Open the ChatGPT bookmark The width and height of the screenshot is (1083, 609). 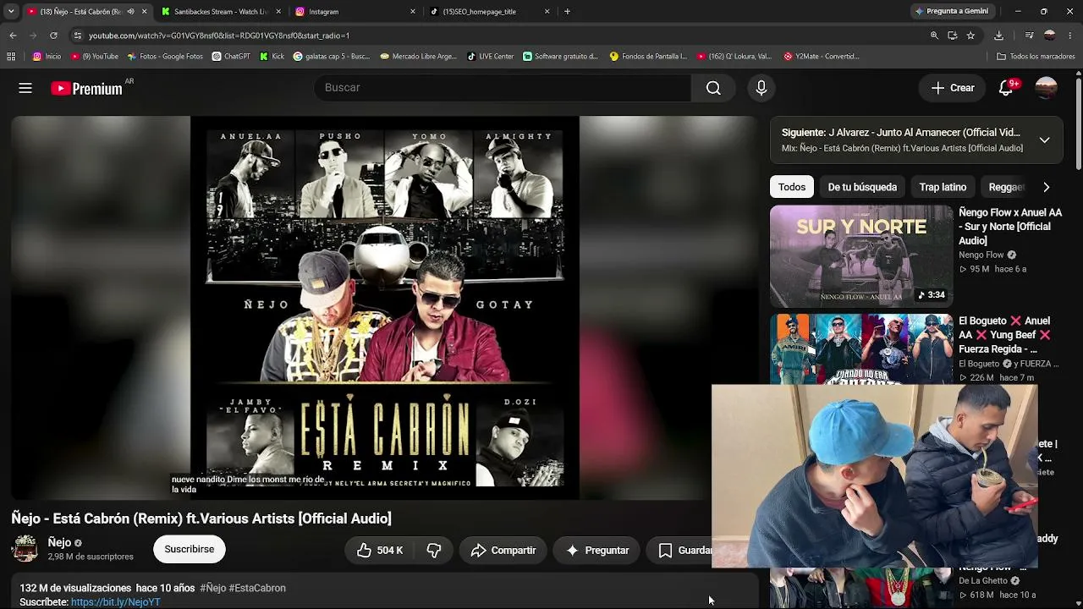231,57
